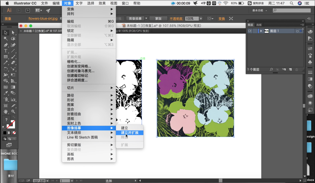The height and width of the screenshot is (183, 315).
Task: Choose 建立并扩展 in submenu
Action: pos(129,133)
